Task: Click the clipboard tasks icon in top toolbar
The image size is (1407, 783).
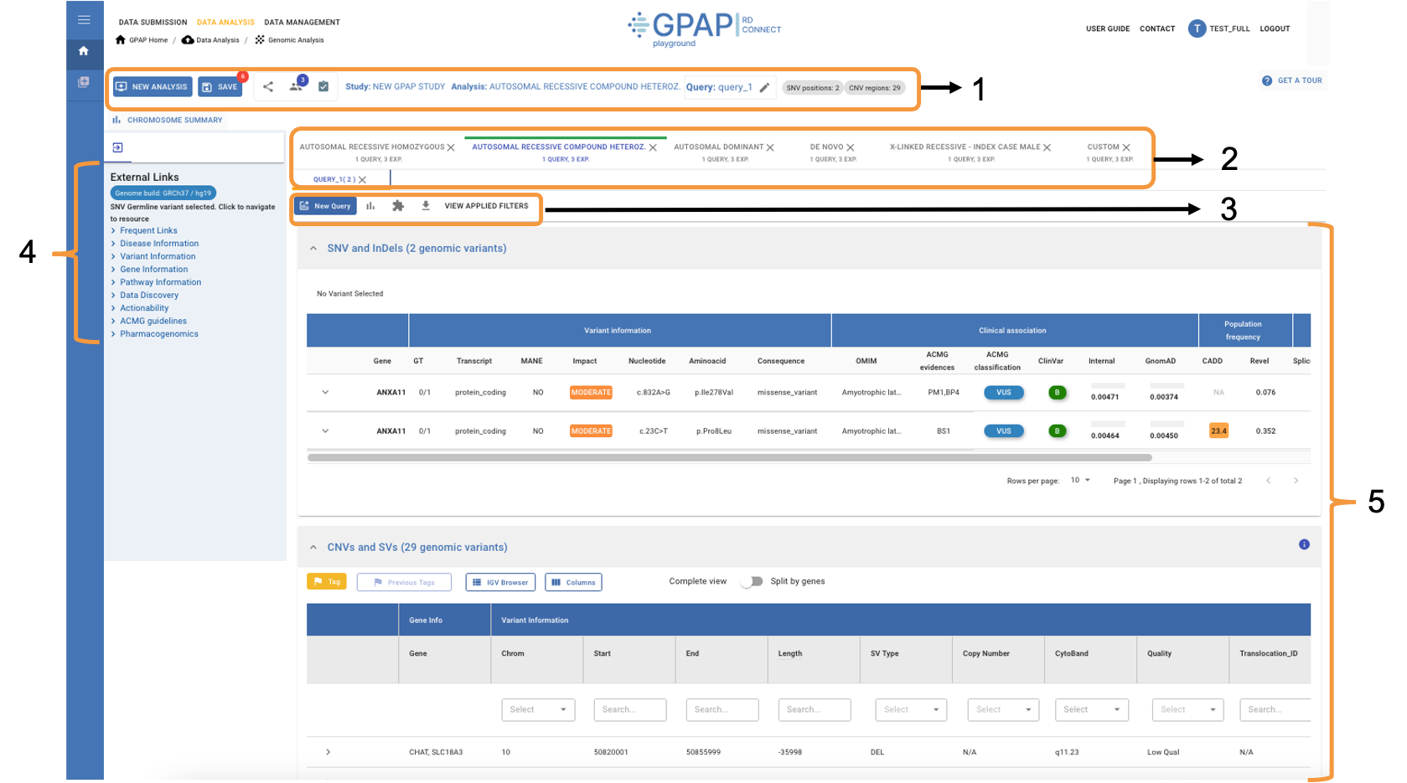Action: click(x=323, y=86)
